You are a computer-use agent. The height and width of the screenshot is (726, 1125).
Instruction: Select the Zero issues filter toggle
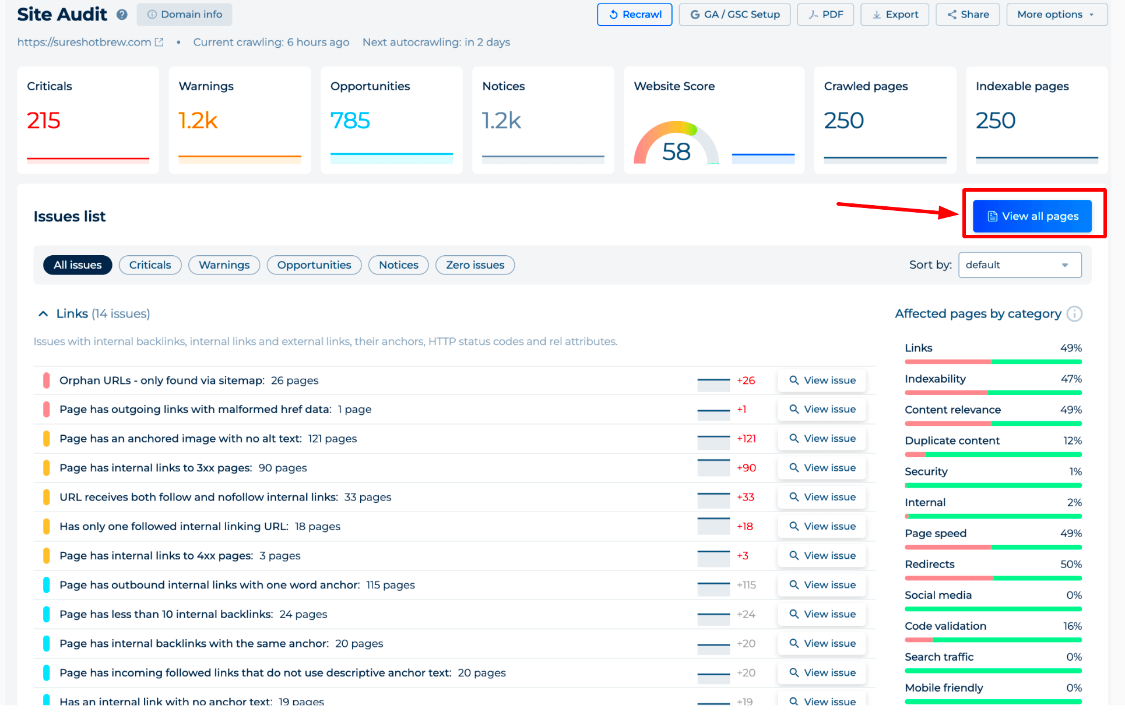click(476, 265)
